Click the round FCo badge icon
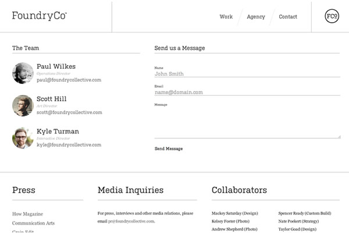Screen dimensions: 349x233 (332, 16)
